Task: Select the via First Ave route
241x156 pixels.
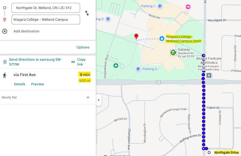Action: click(24, 75)
